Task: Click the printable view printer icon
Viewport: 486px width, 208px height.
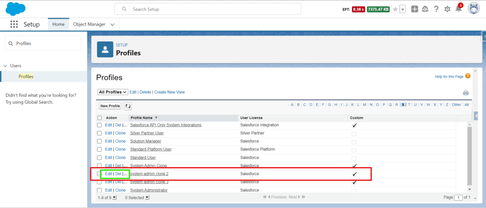Action: [466, 93]
